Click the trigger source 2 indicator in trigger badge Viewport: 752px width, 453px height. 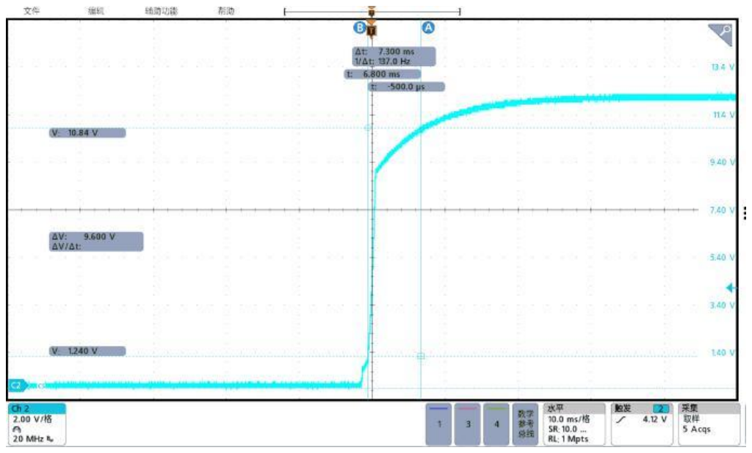point(661,408)
